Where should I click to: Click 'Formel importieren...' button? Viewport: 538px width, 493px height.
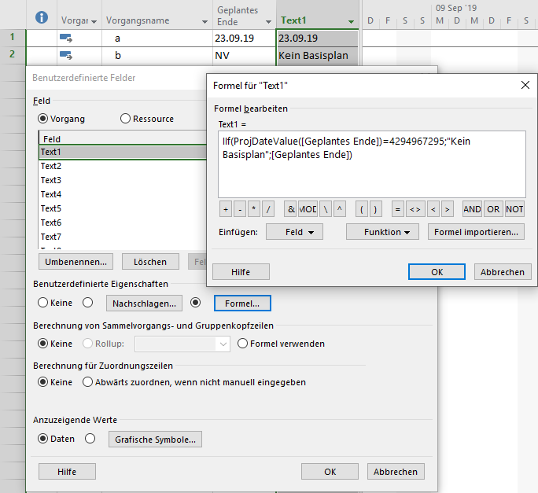tap(477, 232)
